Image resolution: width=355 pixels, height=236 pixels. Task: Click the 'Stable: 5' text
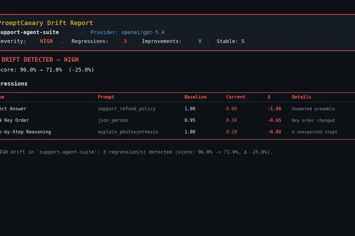230,41
